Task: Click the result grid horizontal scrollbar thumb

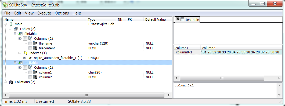Action: (x=222, y=78)
